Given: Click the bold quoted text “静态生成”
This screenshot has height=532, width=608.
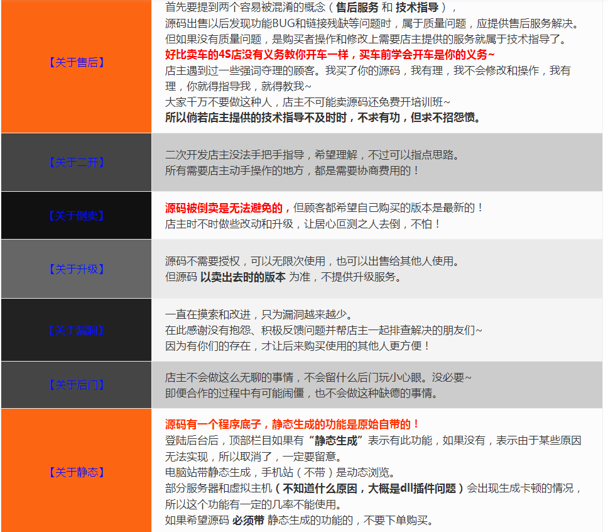Looking at the screenshot, I should (x=336, y=440).
